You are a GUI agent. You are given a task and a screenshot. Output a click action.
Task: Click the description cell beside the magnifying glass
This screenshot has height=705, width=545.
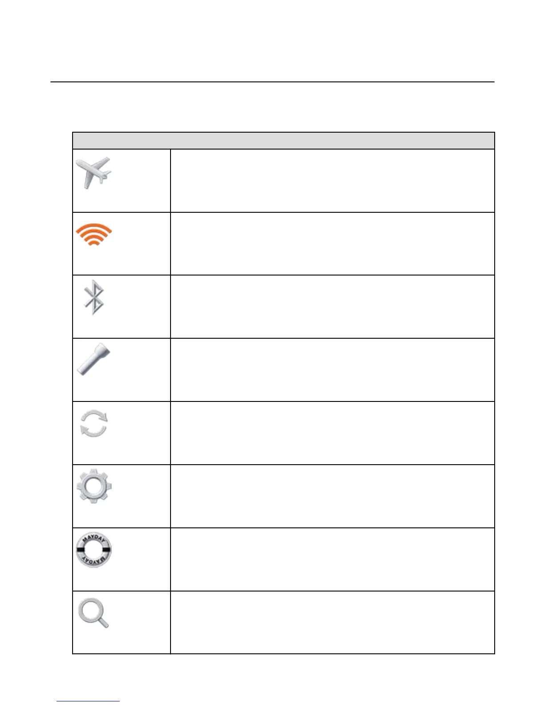pyautogui.click(x=332, y=622)
